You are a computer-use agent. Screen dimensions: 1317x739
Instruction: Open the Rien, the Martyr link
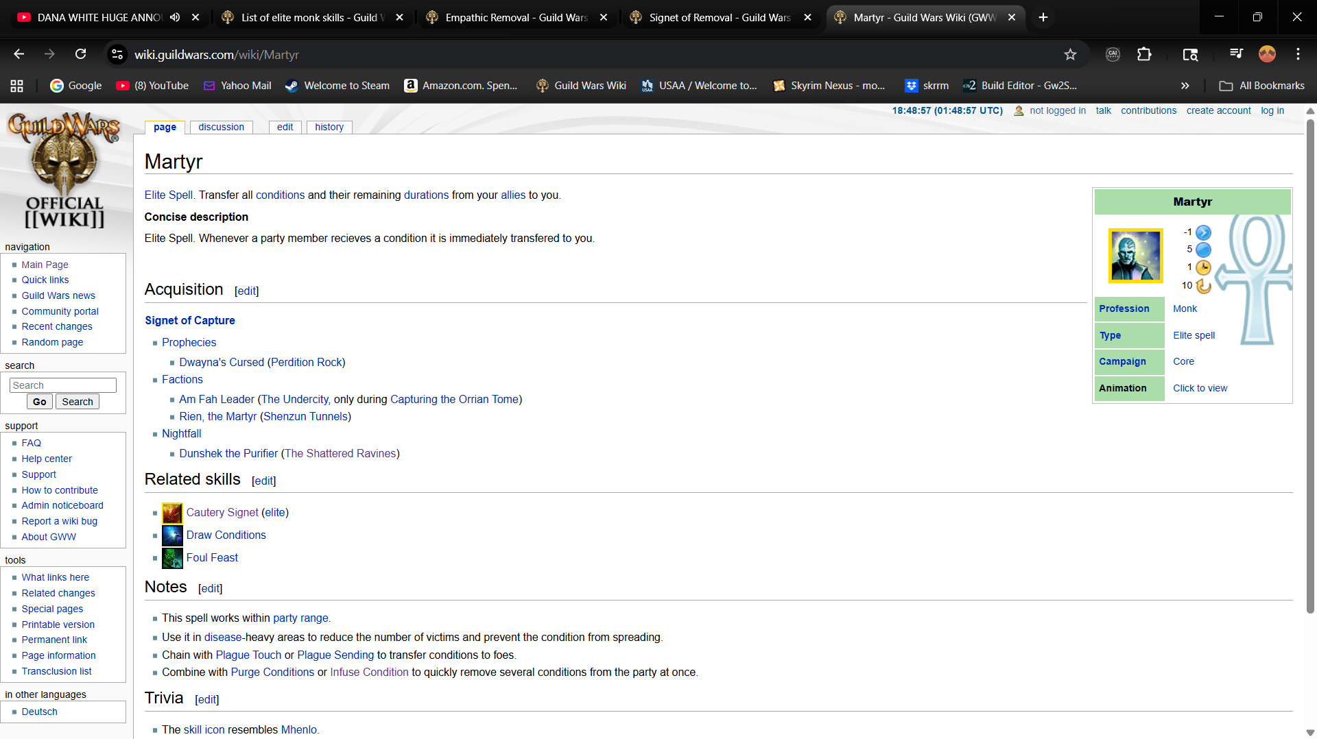[x=218, y=416]
